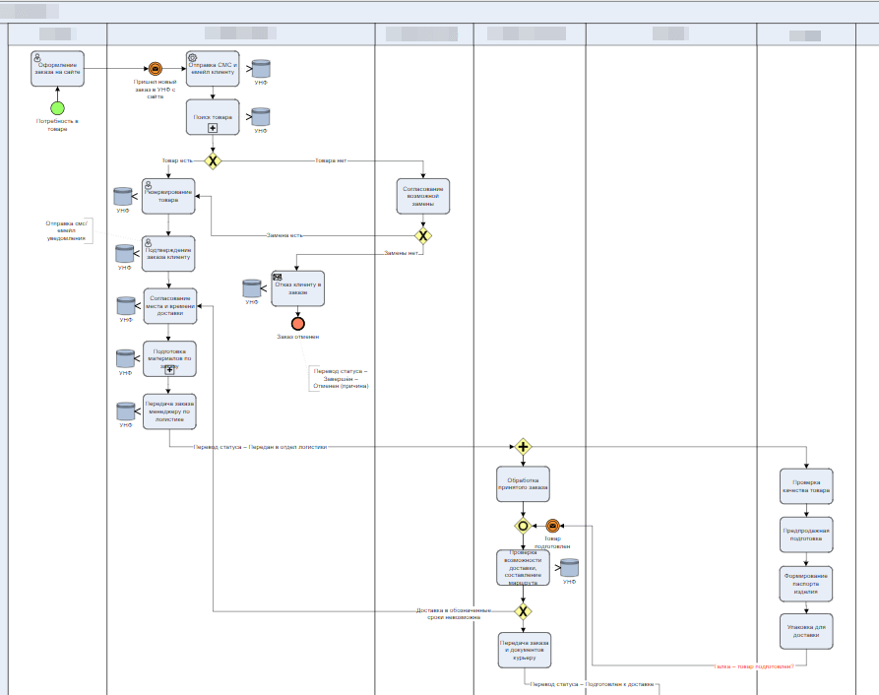
Task: Click the Резервирование товара task box
Action: point(169,196)
